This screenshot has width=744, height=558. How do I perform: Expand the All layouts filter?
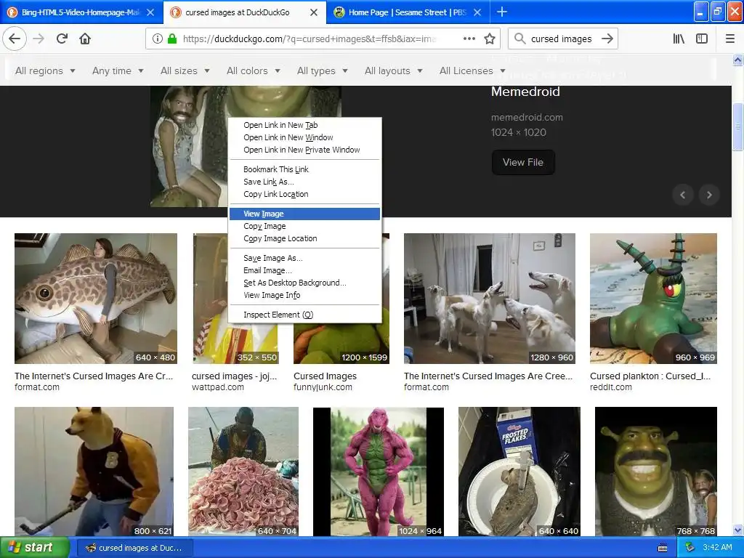coord(393,70)
